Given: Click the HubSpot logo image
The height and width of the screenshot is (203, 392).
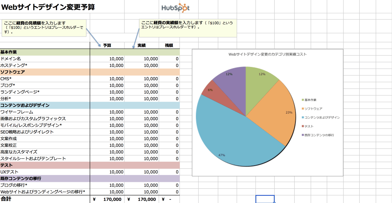Looking at the screenshot, I should coord(175,8).
